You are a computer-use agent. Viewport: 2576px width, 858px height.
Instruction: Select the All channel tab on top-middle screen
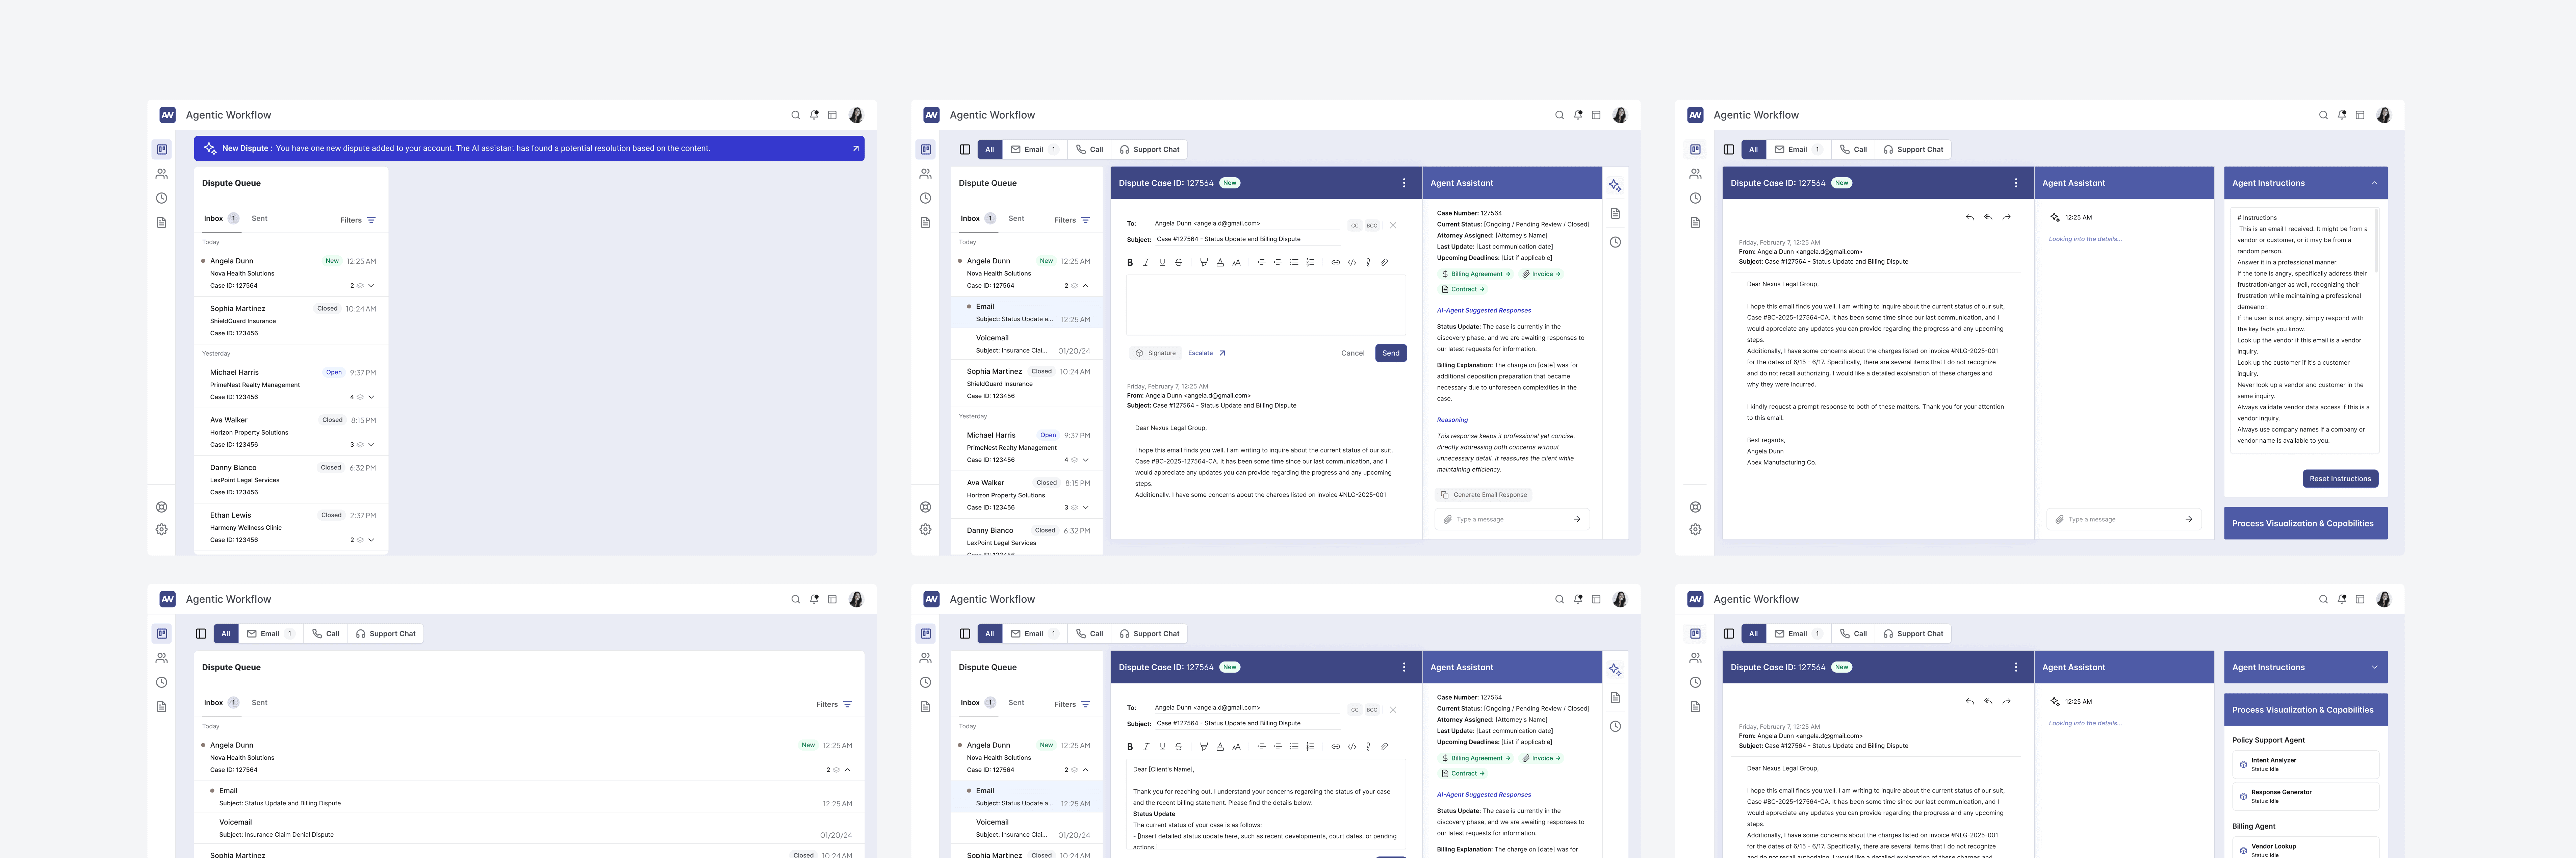(990, 149)
